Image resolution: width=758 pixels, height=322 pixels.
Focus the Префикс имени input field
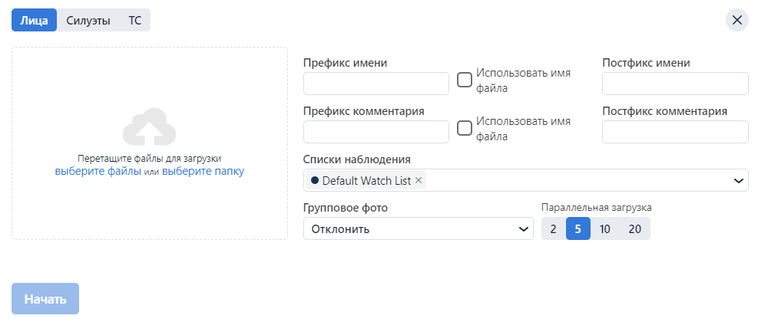[x=376, y=84]
